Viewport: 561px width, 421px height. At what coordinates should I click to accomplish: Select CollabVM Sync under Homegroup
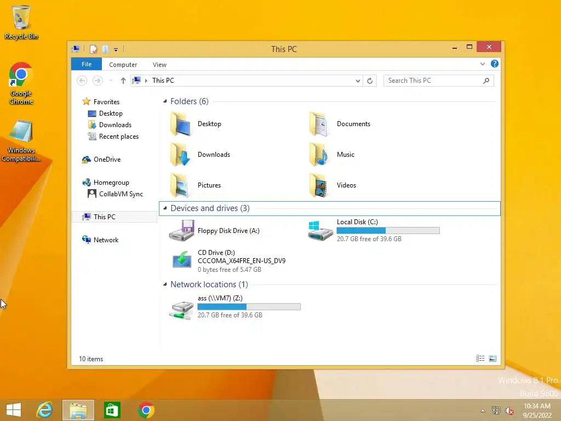[115, 194]
